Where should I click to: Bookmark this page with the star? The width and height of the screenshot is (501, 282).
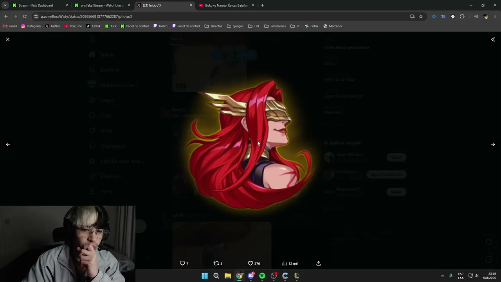(x=421, y=16)
